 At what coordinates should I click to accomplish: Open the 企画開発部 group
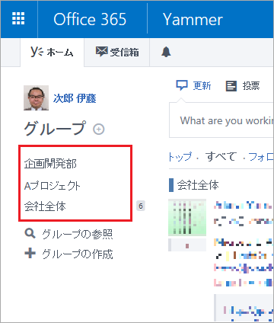point(50,164)
